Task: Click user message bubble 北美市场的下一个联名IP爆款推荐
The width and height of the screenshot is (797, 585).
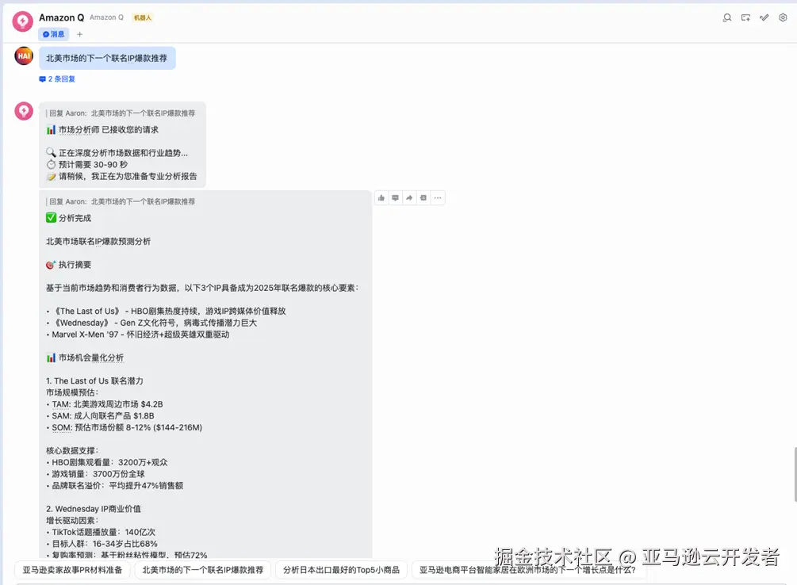Action: (107, 58)
